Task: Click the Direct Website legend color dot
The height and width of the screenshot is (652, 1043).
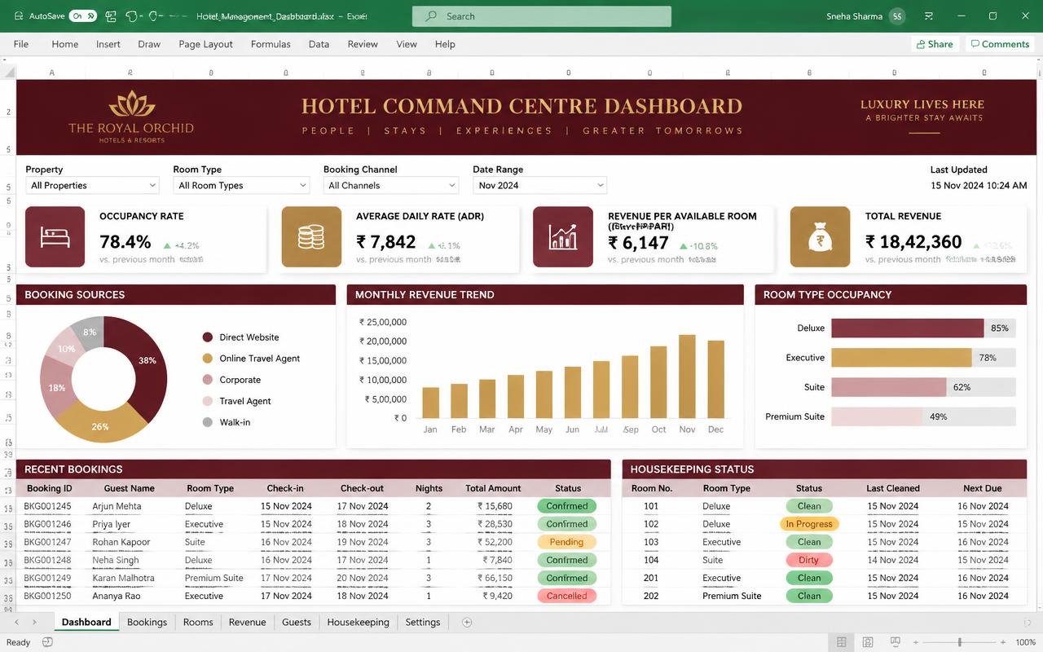Action: pyautogui.click(x=207, y=337)
